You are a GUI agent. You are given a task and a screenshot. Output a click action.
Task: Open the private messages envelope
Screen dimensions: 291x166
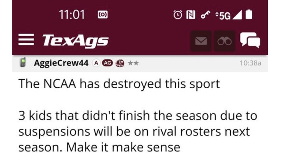pos(201,41)
